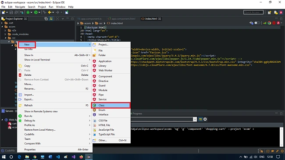Select Guard menu entry
This screenshot has width=285, height=160.
point(110,85)
